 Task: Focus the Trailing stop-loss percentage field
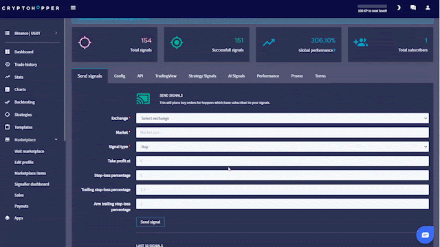pyautogui.click(x=283, y=189)
